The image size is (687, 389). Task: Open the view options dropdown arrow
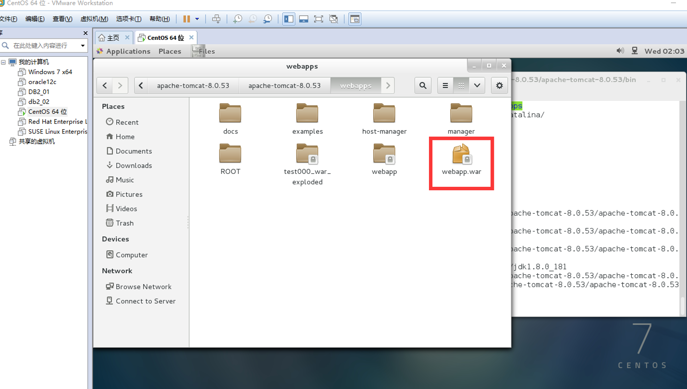coord(477,85)
